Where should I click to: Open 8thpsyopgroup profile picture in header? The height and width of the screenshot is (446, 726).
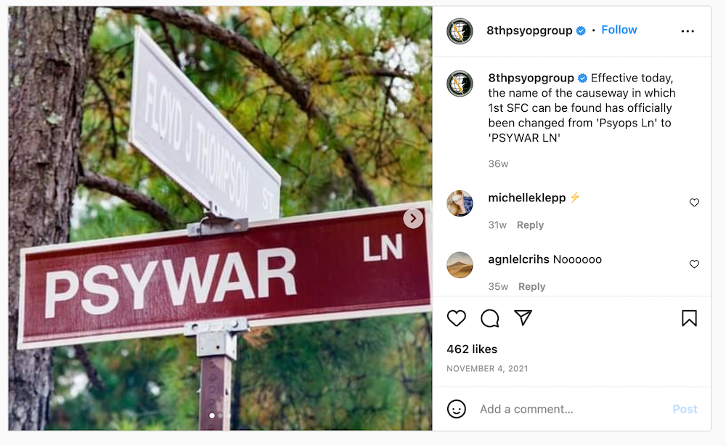(x=460, y=31)
